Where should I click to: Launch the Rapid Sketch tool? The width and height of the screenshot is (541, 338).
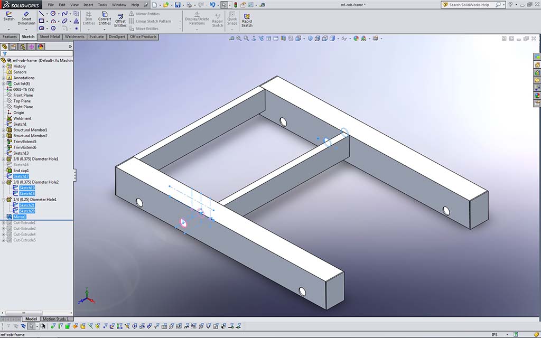coord(247,19)
